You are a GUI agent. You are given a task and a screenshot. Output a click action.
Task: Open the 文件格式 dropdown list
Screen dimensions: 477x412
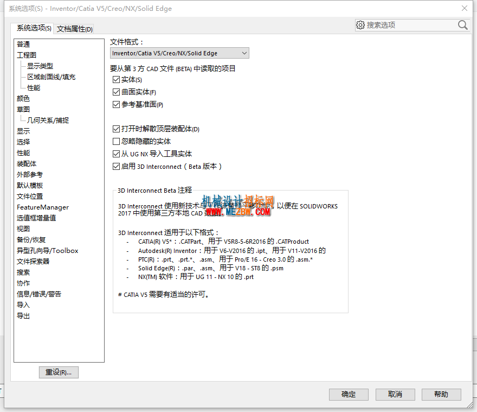pos(179,53)
